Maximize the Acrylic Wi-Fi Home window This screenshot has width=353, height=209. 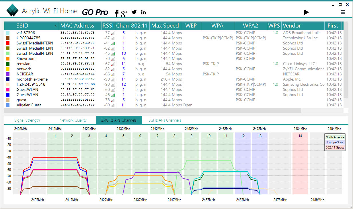pos(340,5)
